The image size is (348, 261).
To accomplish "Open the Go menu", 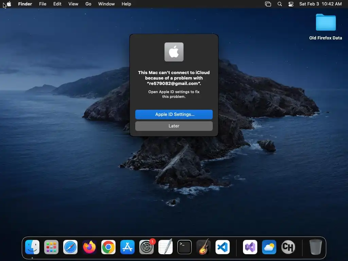I will 88,4.
